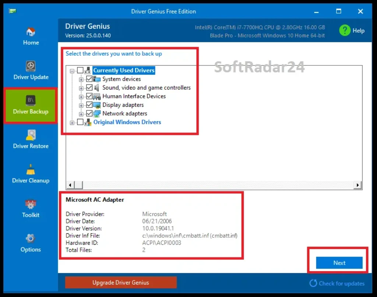Maximize the Driver Genius window
This screenshot has width=377, height=297.
click(x=339, y=11)
